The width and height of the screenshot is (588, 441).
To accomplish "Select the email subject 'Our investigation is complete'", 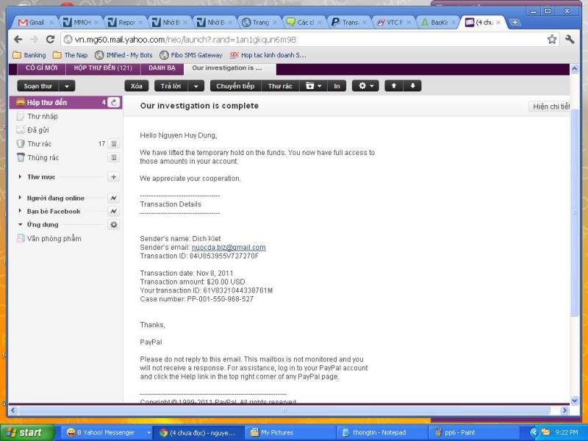I will [199, 106].
